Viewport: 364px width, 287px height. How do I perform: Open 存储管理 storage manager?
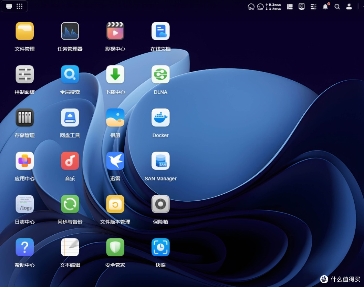tap(25, 117)
